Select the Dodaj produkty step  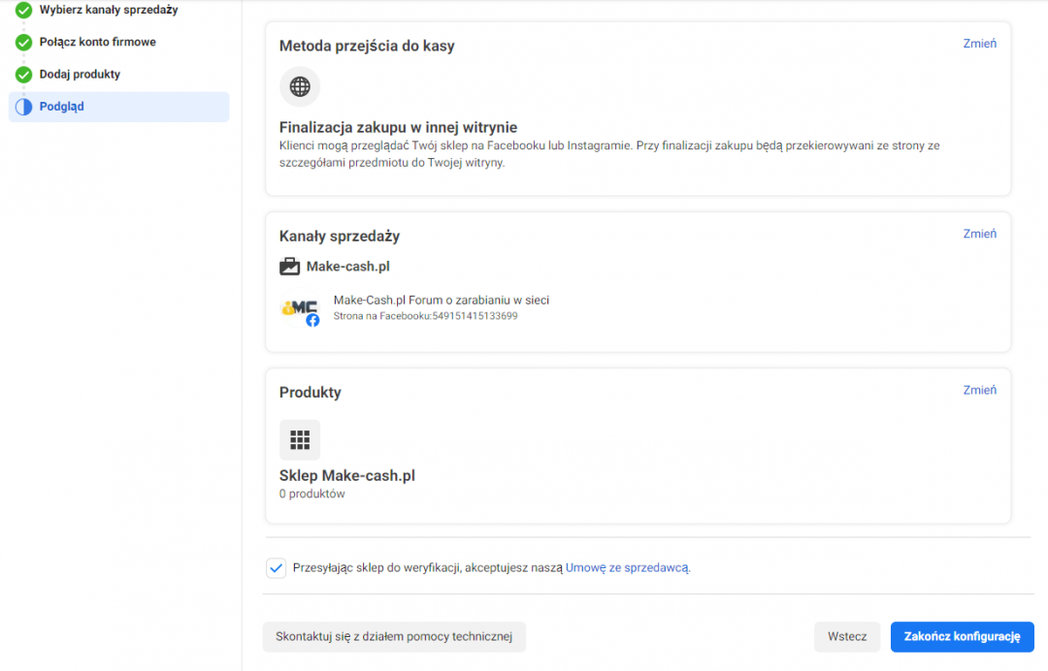coord(80,75)
